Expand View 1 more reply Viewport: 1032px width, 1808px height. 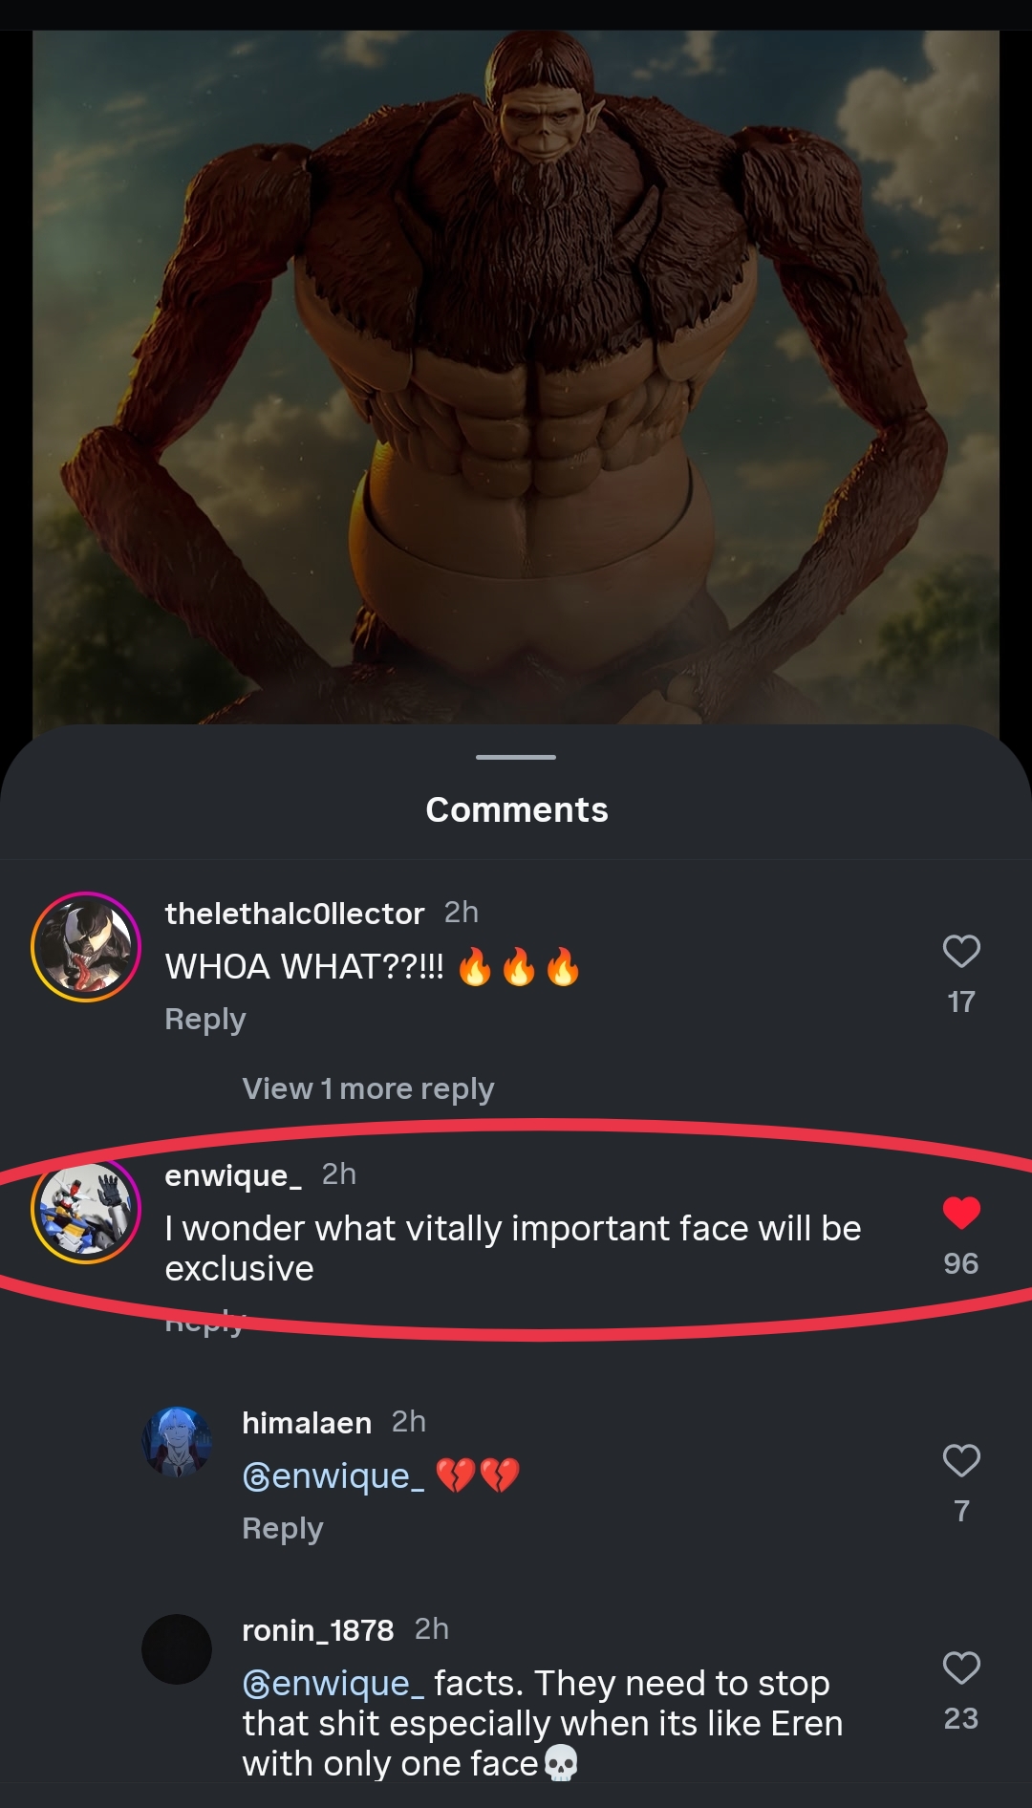pyautogui.click(x=368, y=1088)
